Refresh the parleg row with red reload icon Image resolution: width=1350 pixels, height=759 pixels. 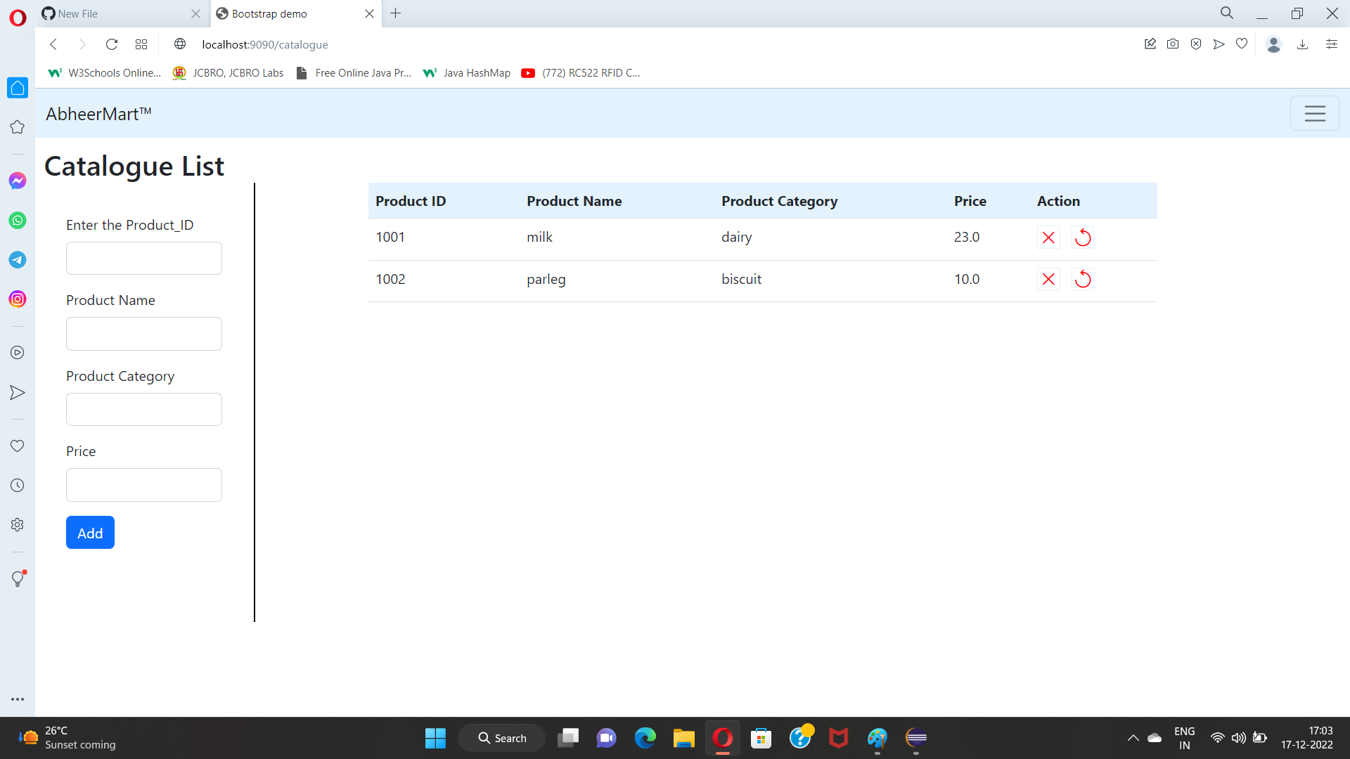click(1083, 279)
